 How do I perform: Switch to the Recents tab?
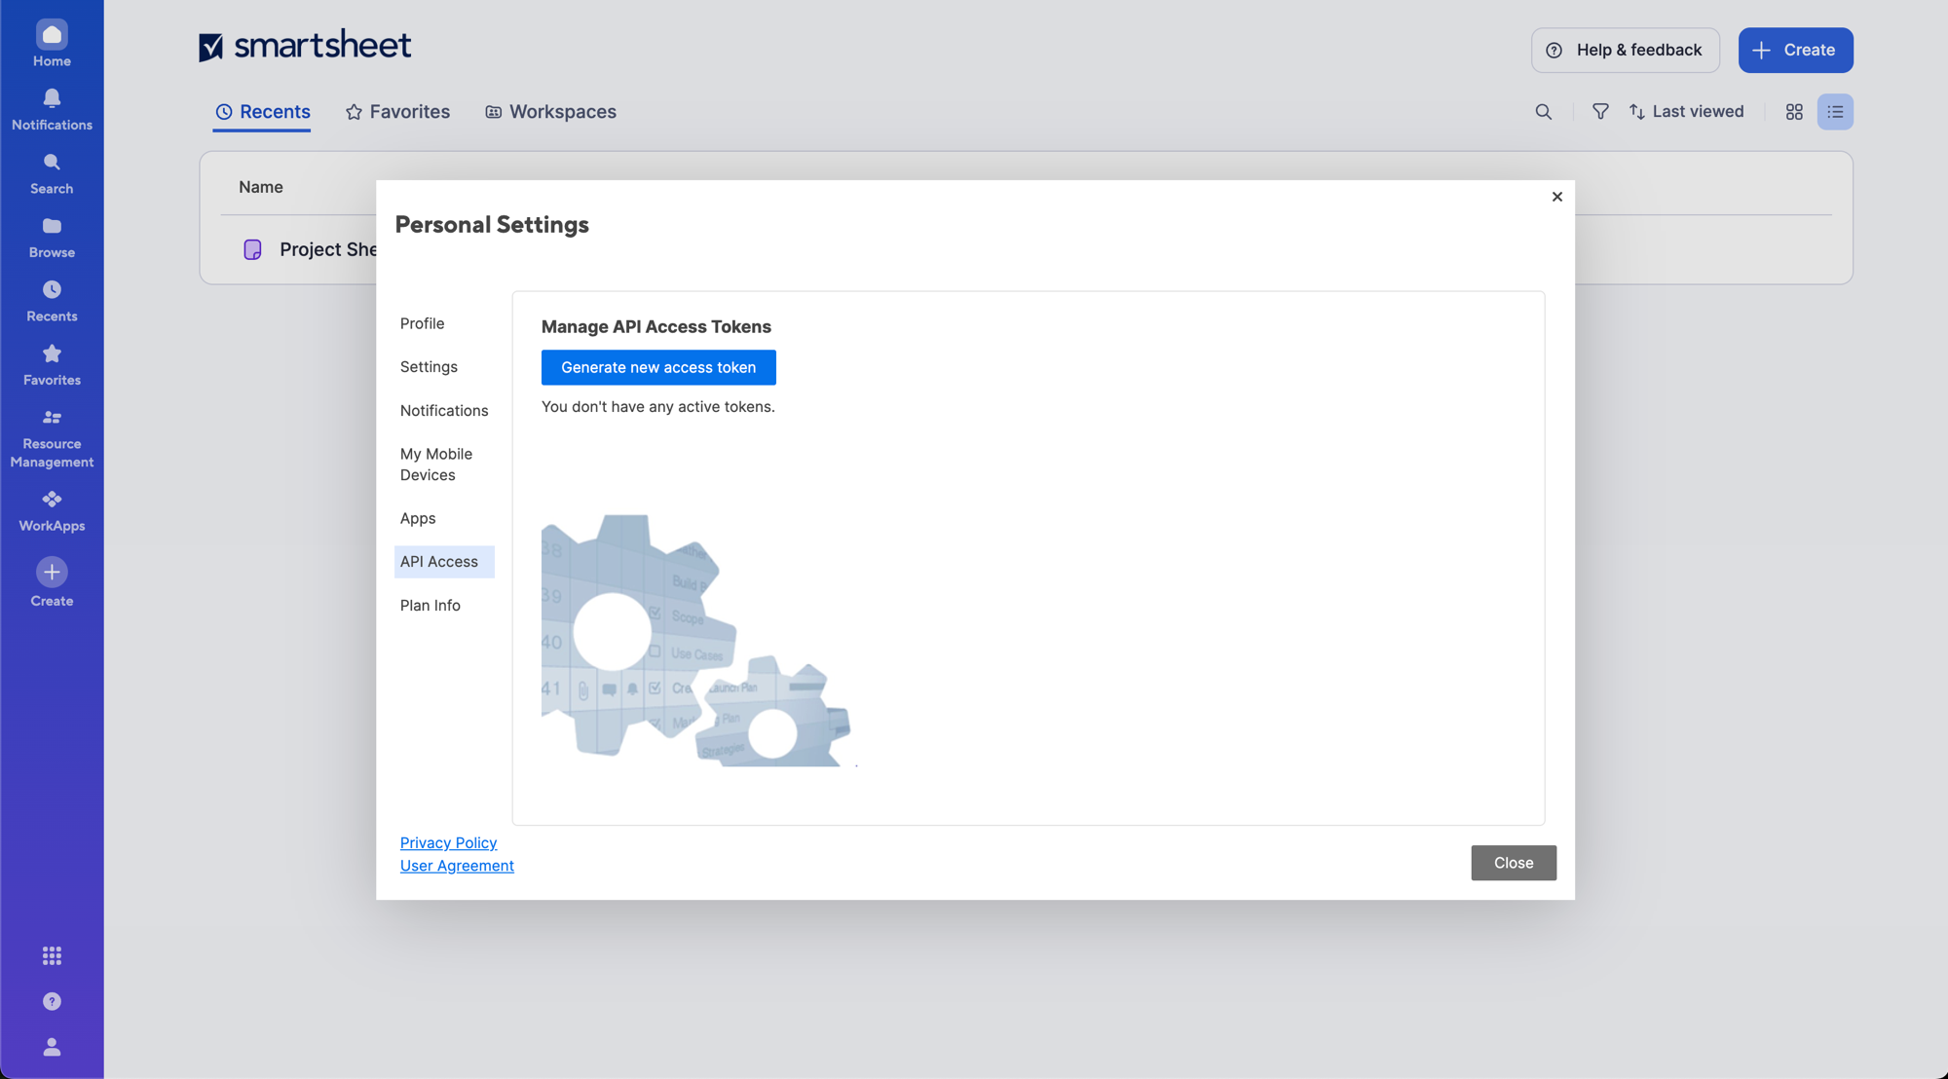(x=262, y=112)
